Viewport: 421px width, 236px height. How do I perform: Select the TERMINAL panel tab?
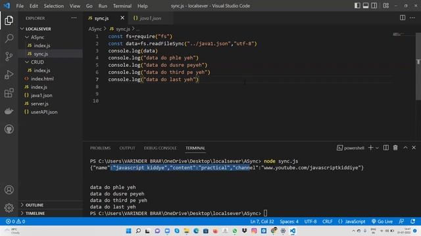195,148
